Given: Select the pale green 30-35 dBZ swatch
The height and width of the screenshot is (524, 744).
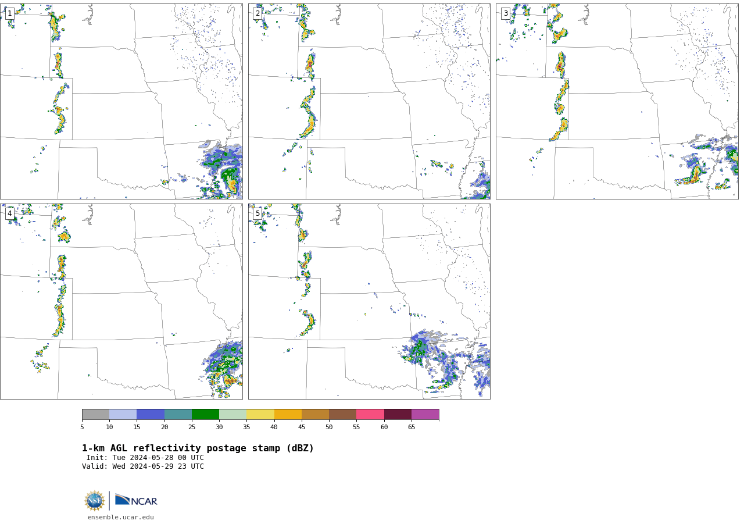Looking at the screenshot, I should point(233,415).
